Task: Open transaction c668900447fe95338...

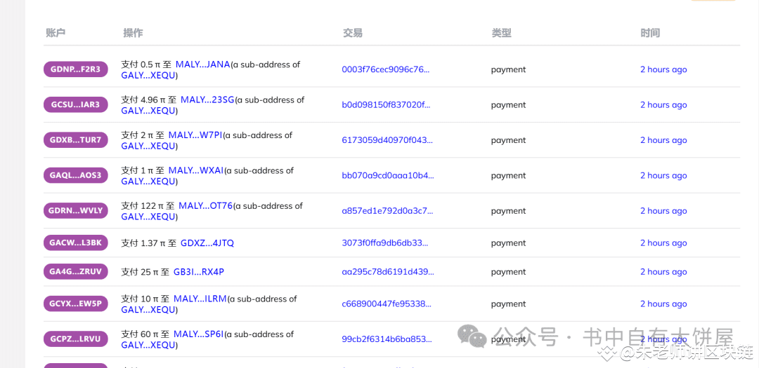Action: (387, 304)
